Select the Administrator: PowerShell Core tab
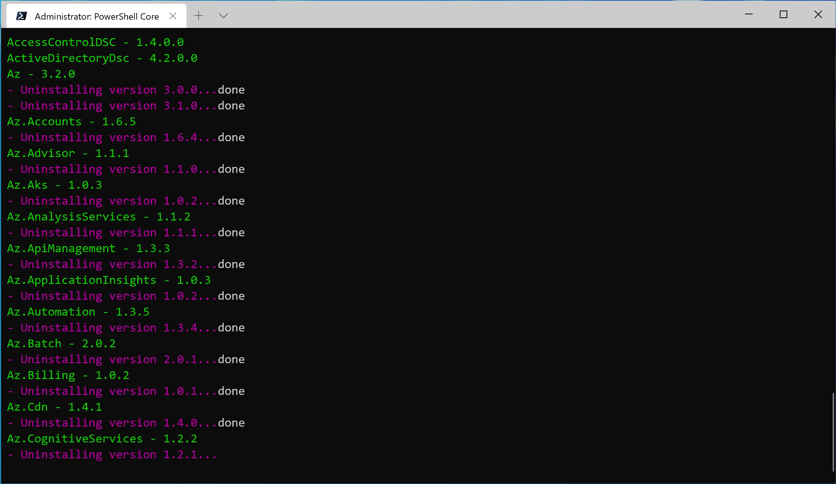The image size is (836, 484). [x=96, y=16]
